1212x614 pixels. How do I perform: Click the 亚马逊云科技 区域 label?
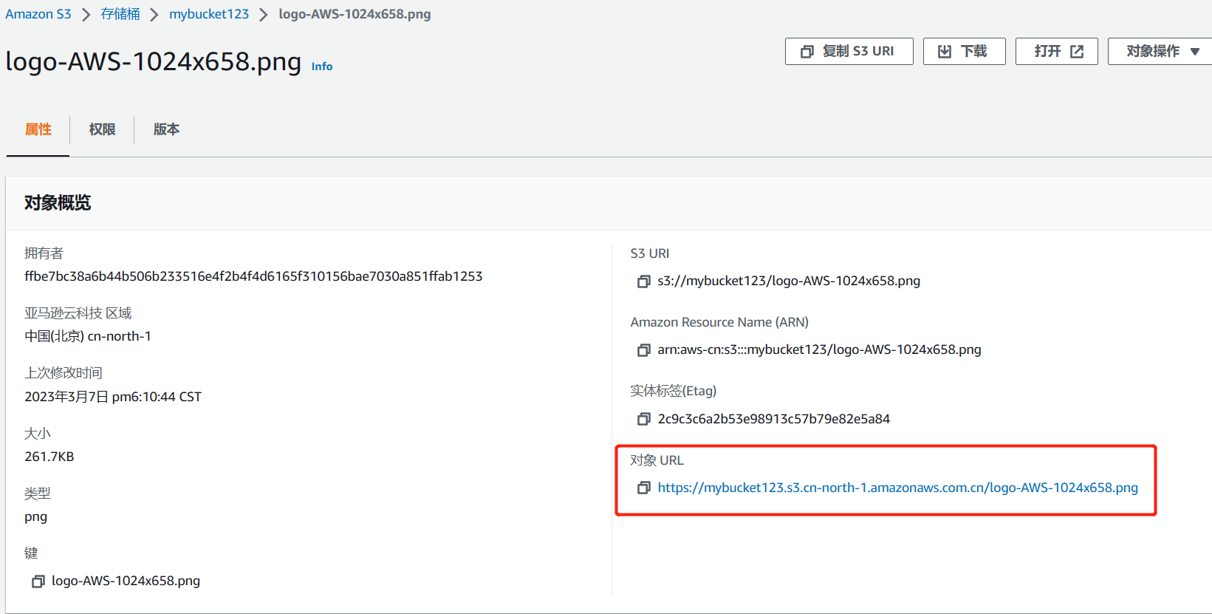(x=78, y=313)
